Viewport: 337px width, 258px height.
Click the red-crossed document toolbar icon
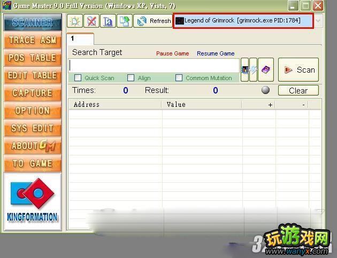91,21
